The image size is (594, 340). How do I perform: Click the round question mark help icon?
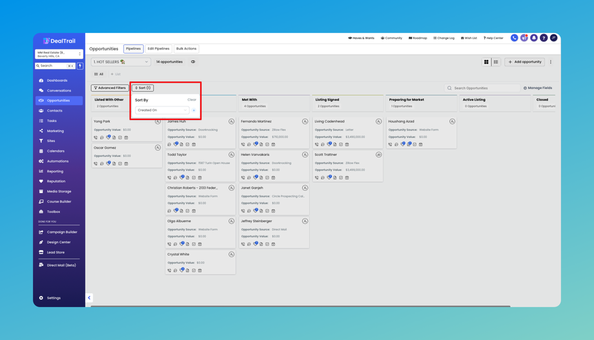(544, 38)
